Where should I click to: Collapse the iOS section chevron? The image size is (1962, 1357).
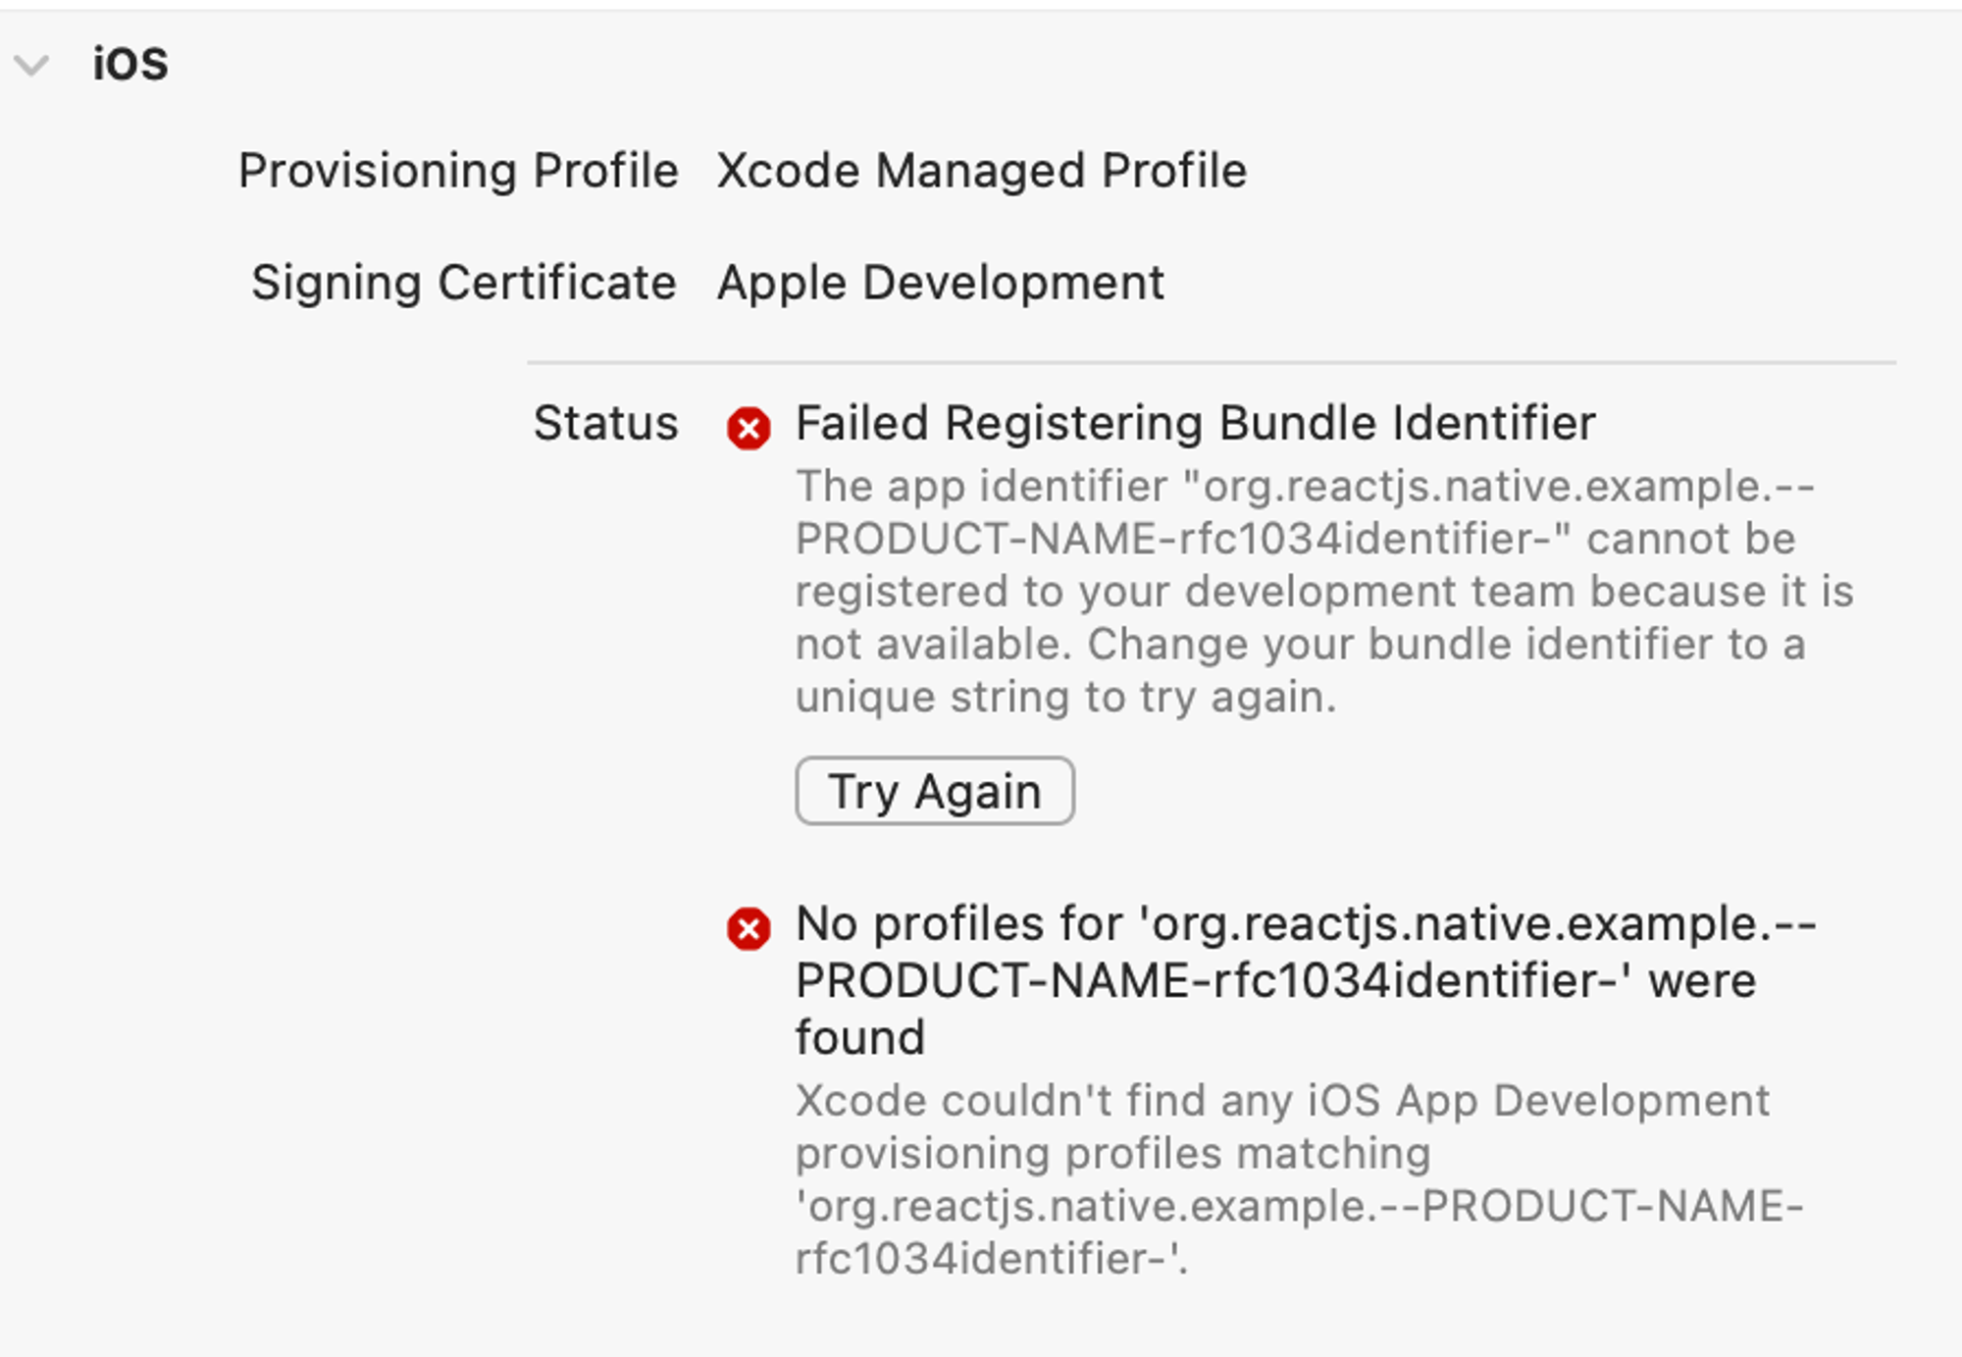coord(31,66)
